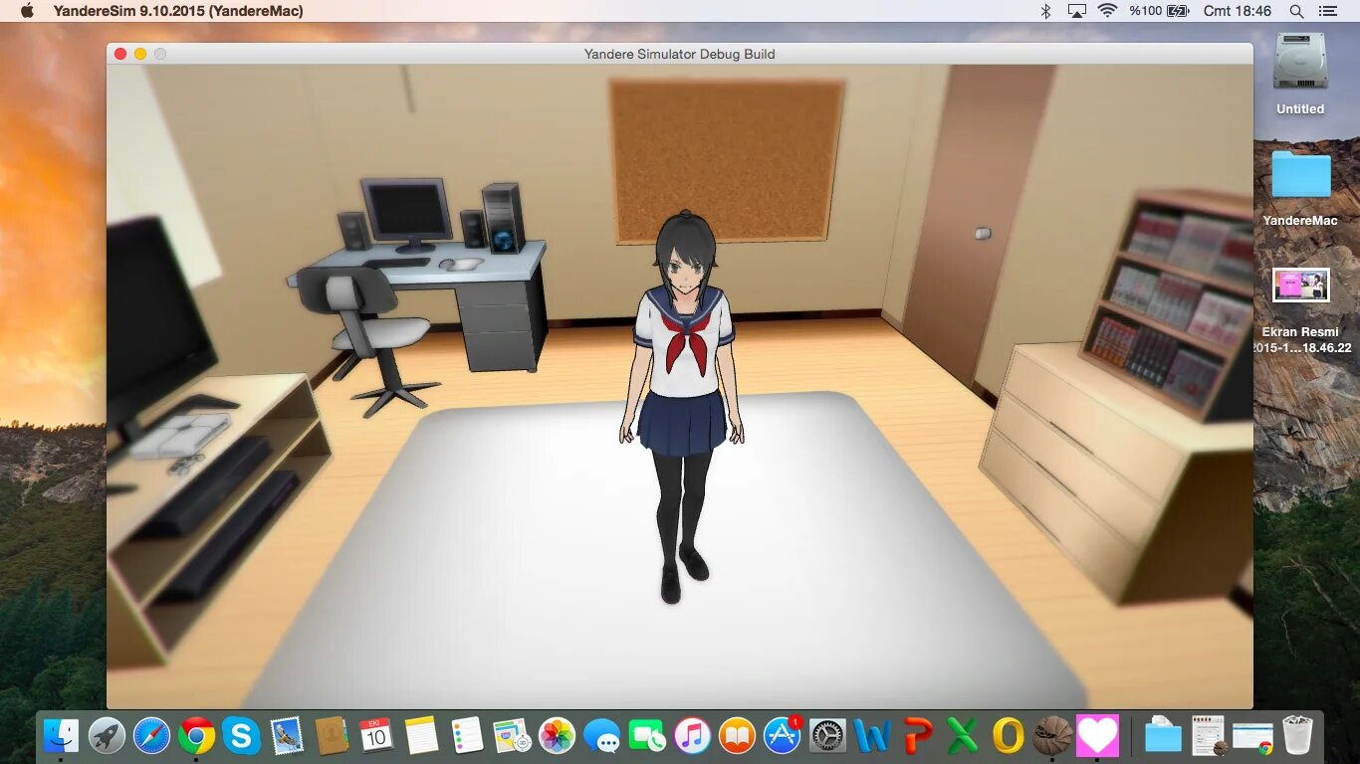The width and height of the screenshot is (1360, 764).
Task: Launch Microsoft PowerPoint from dock
Action: pos(917,736)
